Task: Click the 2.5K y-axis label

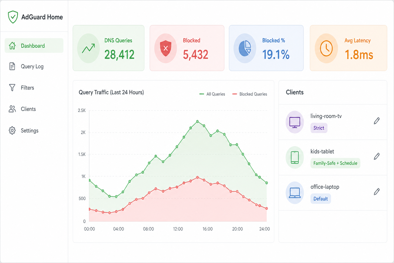Action: click(x=82, y=110)
